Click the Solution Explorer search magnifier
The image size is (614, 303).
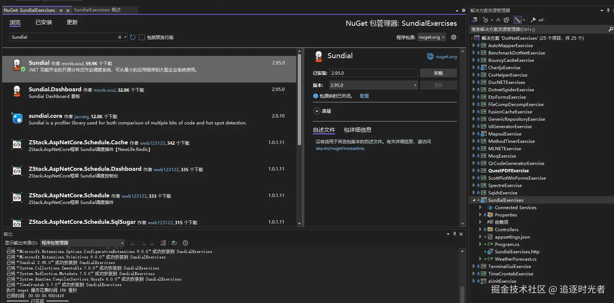click(x=611, y=29)
